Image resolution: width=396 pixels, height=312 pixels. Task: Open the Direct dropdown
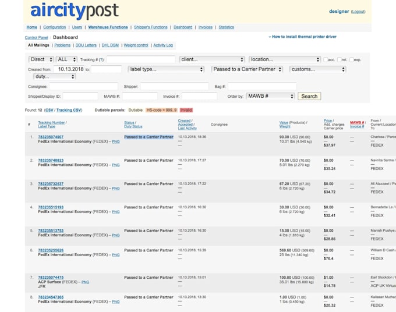41,59
